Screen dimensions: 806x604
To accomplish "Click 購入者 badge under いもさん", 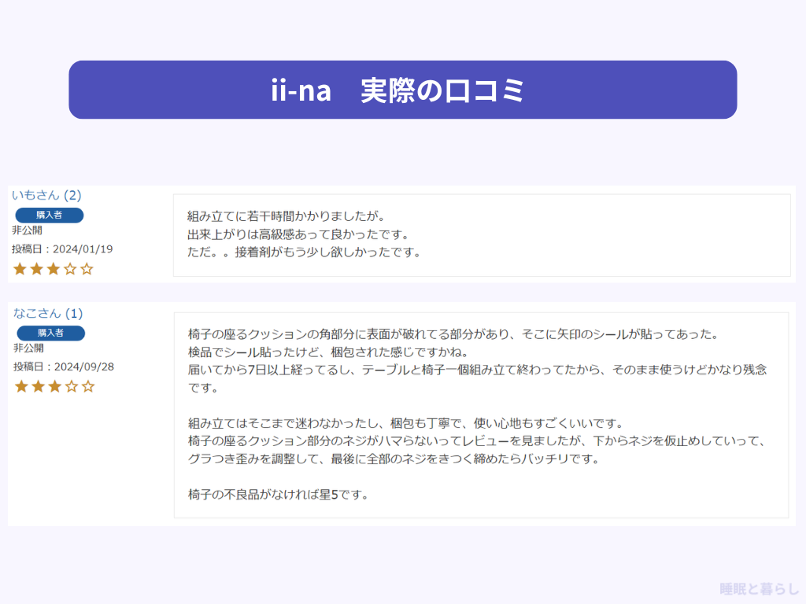I will pos(50,215).
